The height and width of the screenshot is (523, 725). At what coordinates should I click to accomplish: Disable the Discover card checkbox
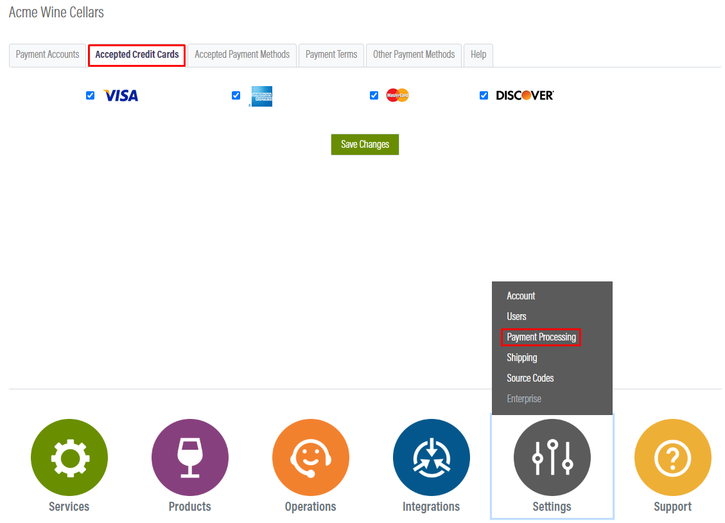click(484, 95)
